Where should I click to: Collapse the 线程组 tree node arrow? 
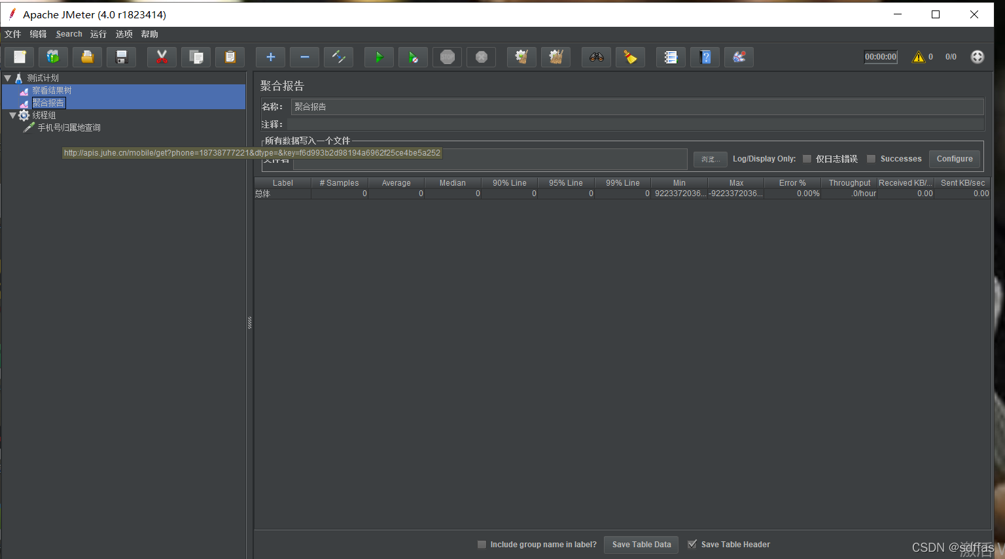point(12,115)
